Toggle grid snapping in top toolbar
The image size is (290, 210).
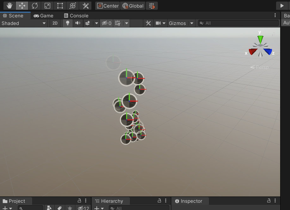tap(152, 6)
